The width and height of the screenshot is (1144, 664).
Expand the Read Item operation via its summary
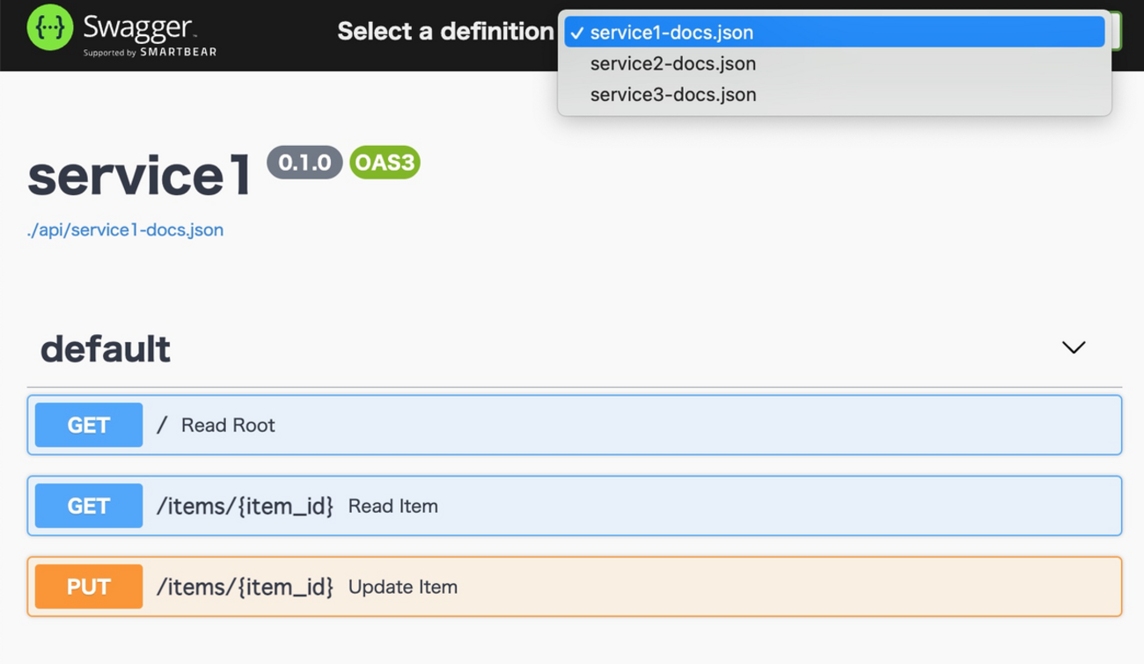[392, 506]
